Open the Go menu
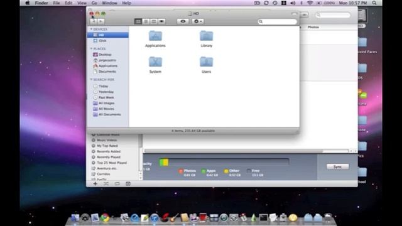The image size is (402, 226). pos(94,3)
